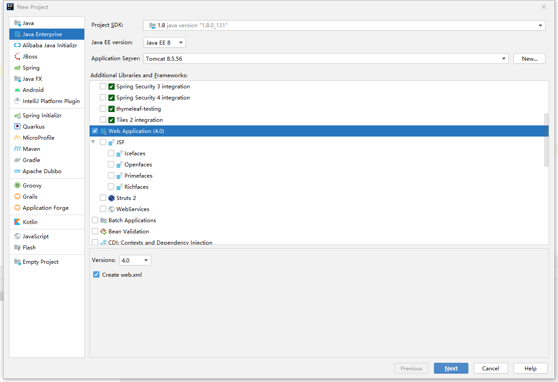Toggle the Create web.xml checkbox
Viewport: 558px width, 382px height.
click(96, 275)
